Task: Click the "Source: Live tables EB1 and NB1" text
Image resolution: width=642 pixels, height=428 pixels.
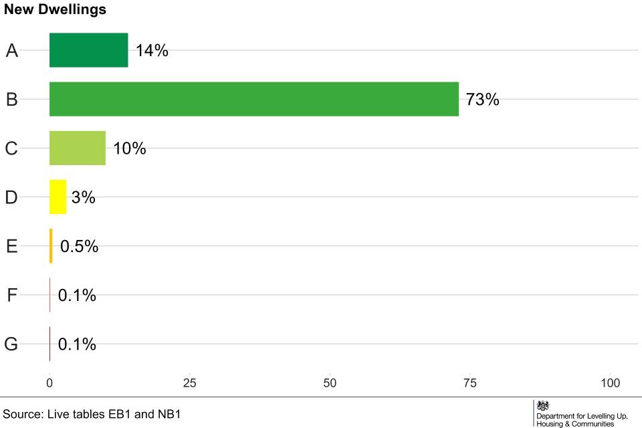Action: pos(92,414)
